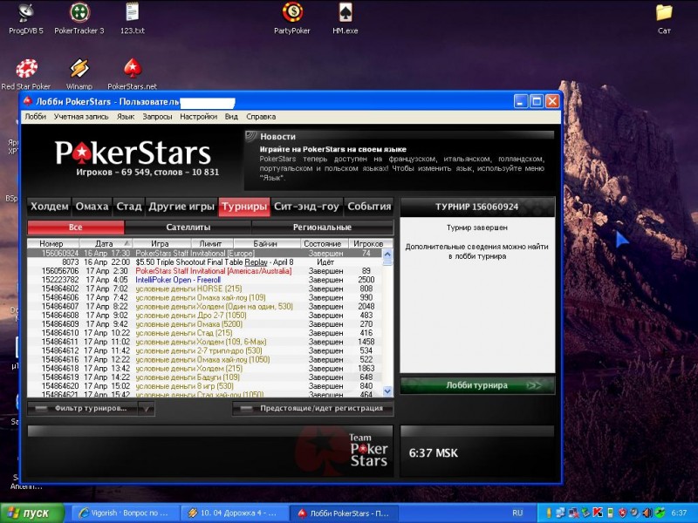This screenshot has height=523, width=698.
Task: Select условные деньги Дро 2-7 (1050) row
Action: pyautogui.click(x=204, y=316)
